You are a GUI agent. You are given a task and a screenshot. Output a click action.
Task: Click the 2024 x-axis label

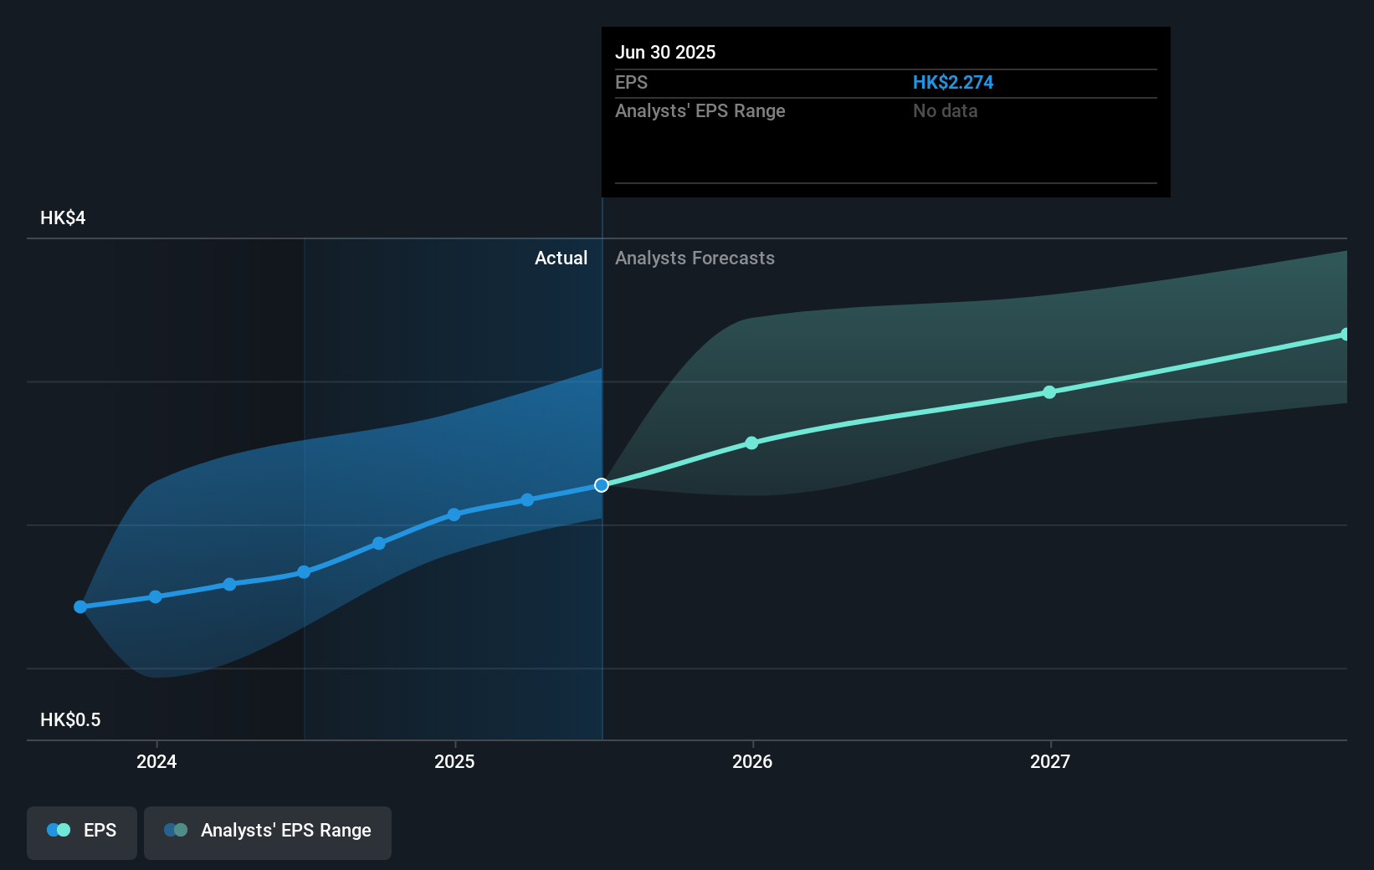(x=156, y=761)
